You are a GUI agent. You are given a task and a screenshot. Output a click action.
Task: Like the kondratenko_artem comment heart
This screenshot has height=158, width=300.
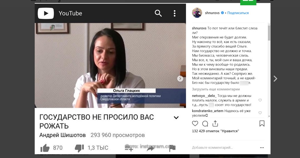pyautogui.click(x=260, y=113)
